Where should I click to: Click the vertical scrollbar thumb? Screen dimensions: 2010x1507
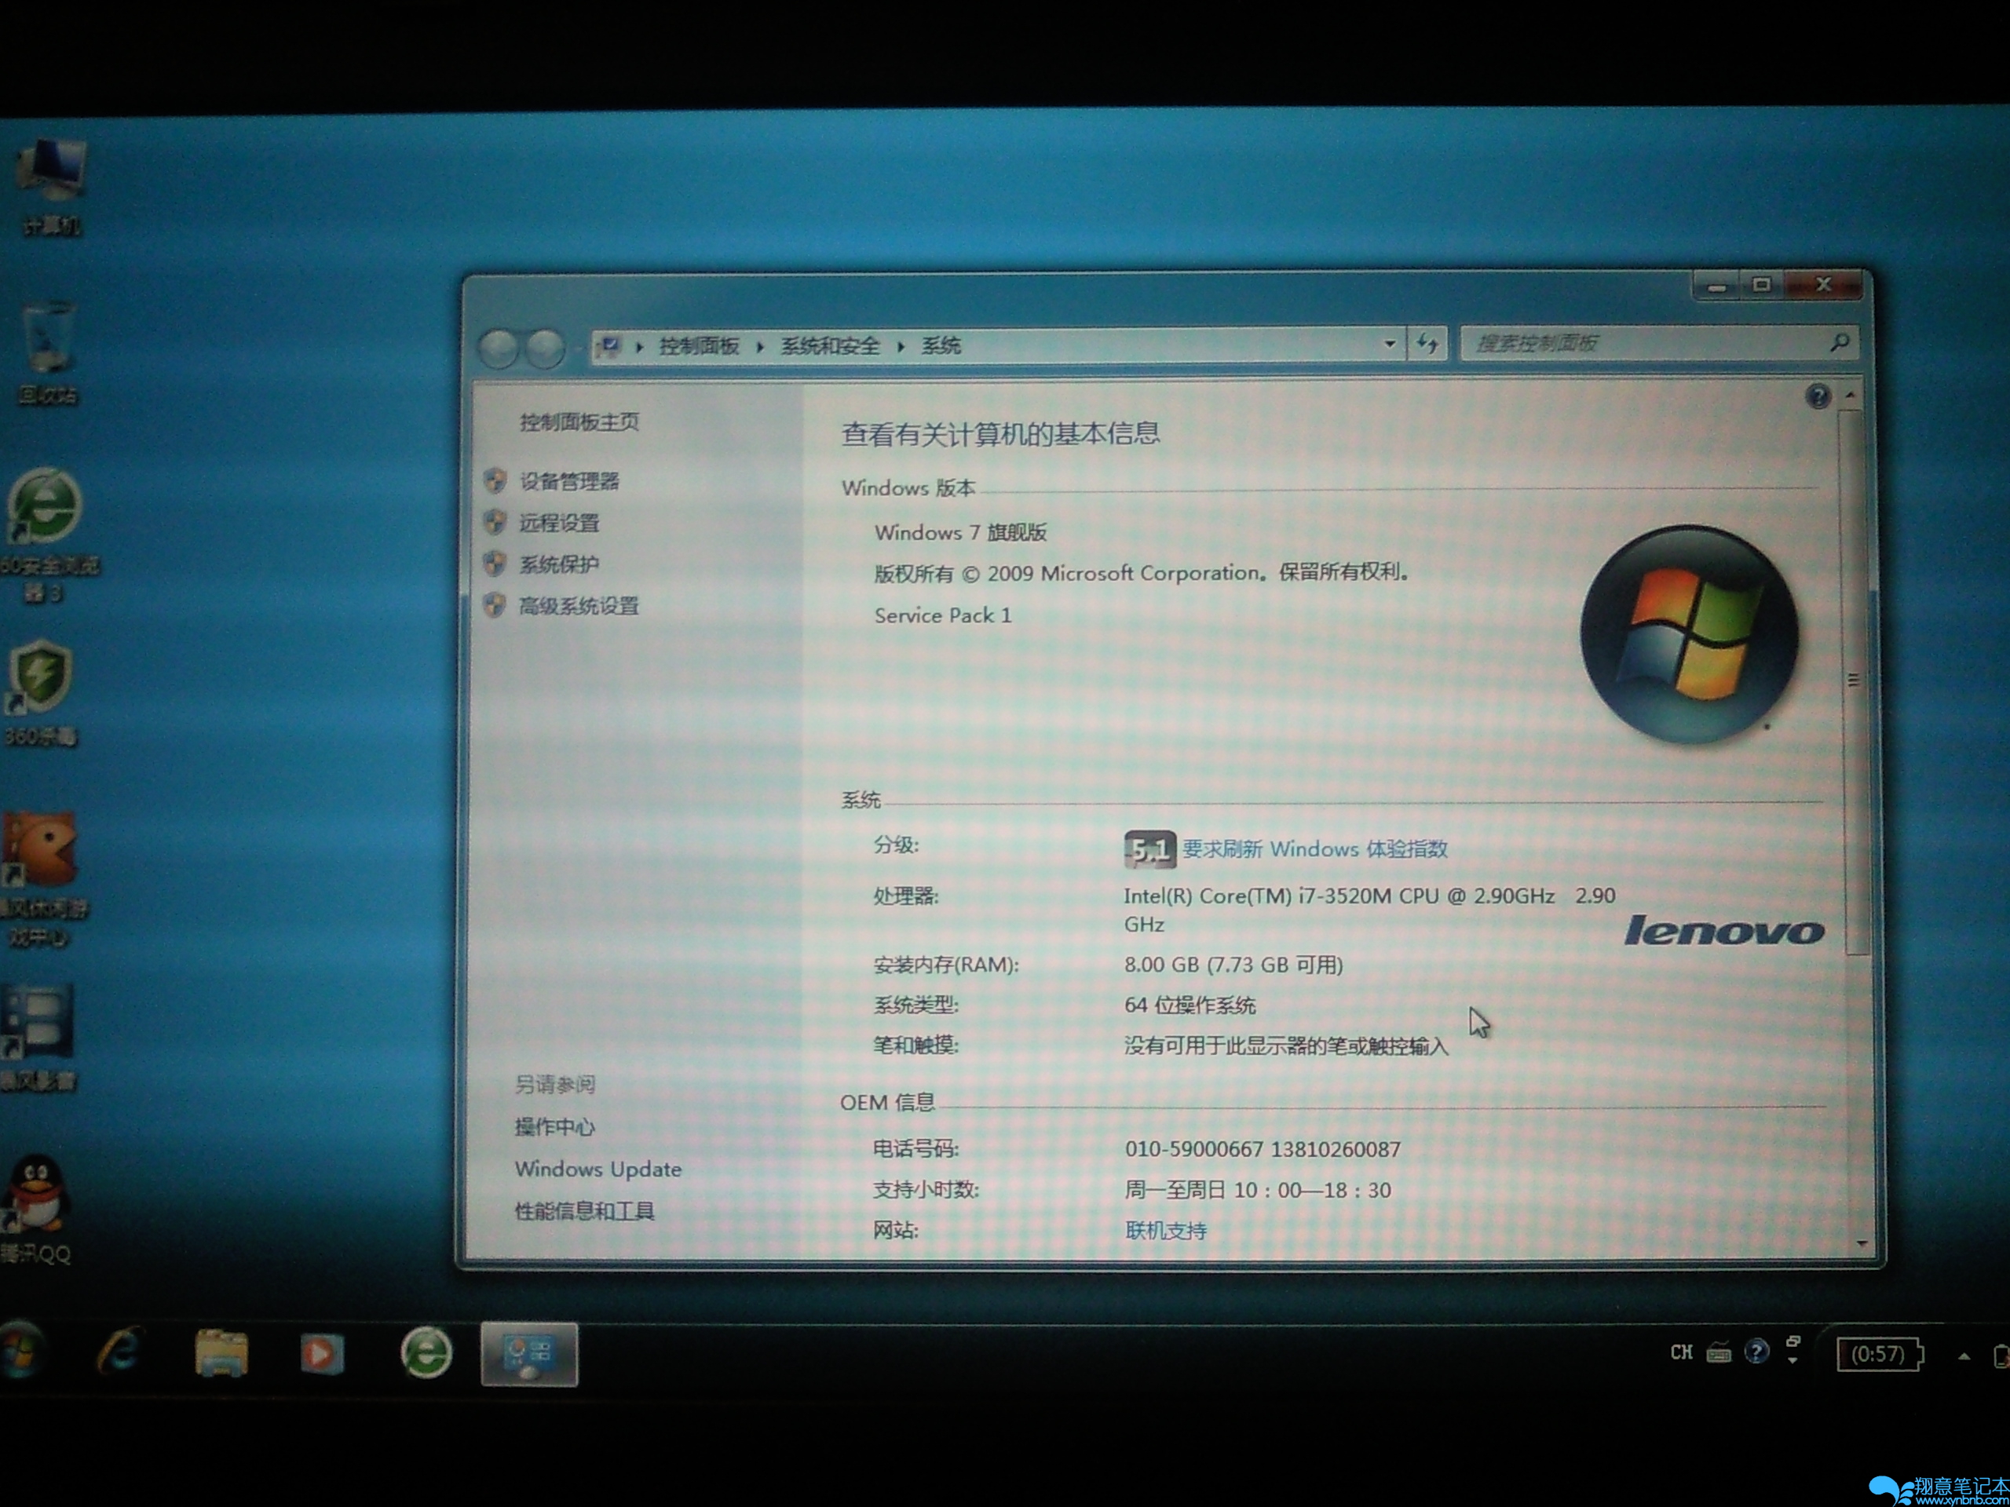1853,681
